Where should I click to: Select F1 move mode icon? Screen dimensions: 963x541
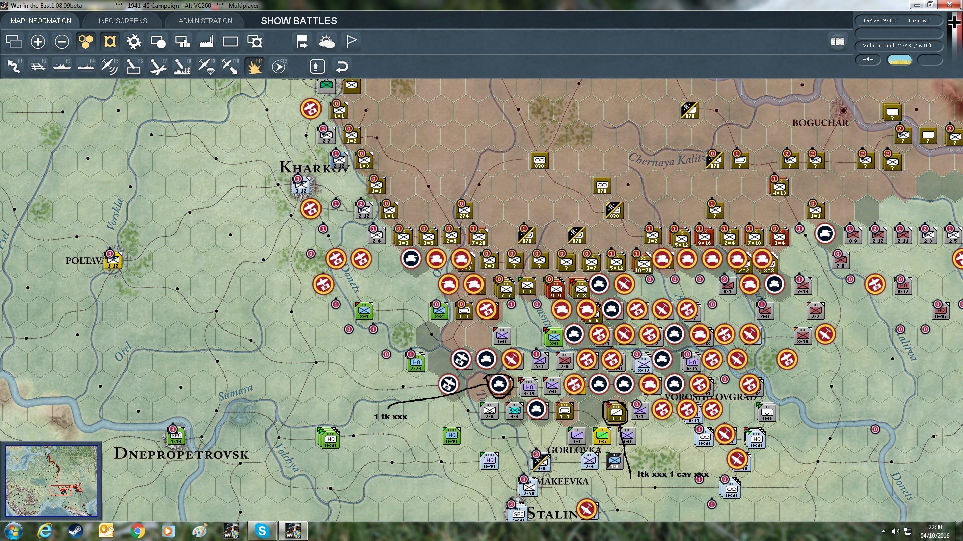(14, 66)
